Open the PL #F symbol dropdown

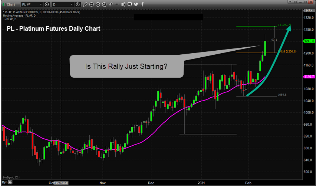32,4
